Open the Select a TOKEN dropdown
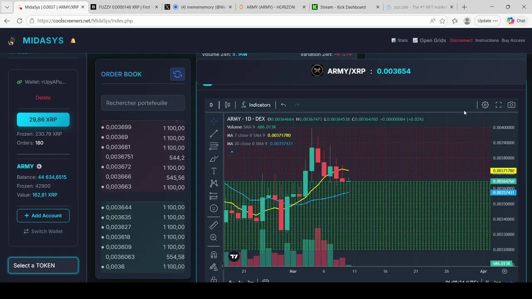 pyautogui.click(x=43, y=265)
